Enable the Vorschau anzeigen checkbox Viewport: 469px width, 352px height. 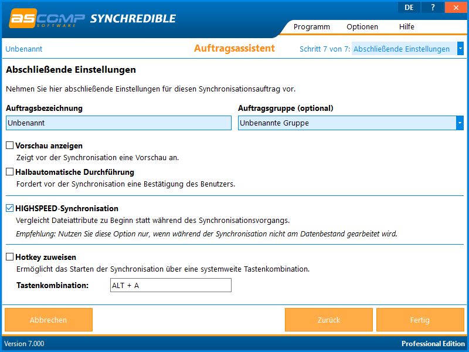point(10,145)
